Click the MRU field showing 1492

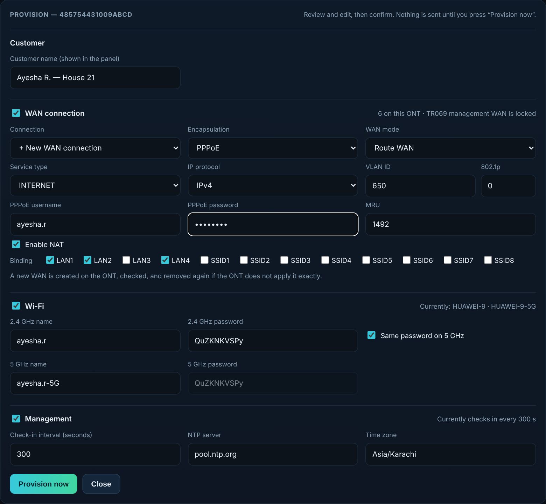click(450, 224)
